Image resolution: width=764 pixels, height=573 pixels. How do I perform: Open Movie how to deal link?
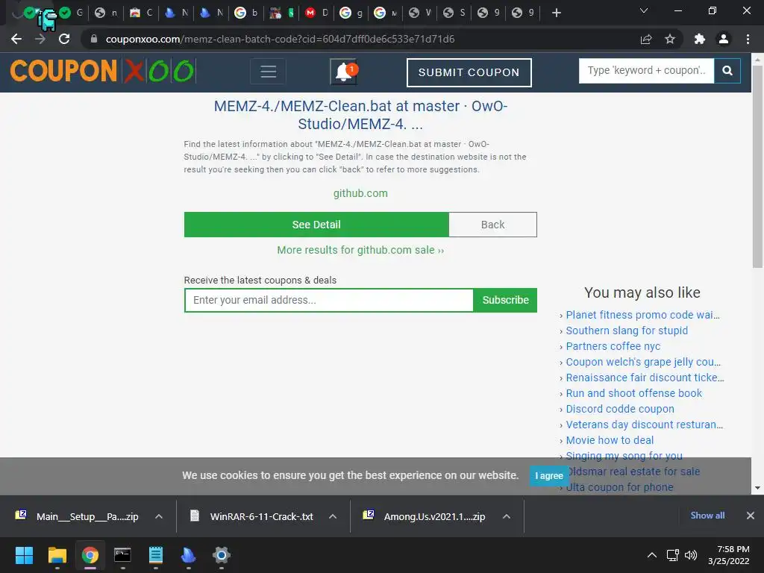pos(610,440)
